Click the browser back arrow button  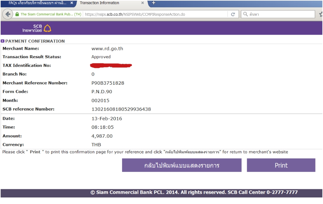tap(8, 14)
